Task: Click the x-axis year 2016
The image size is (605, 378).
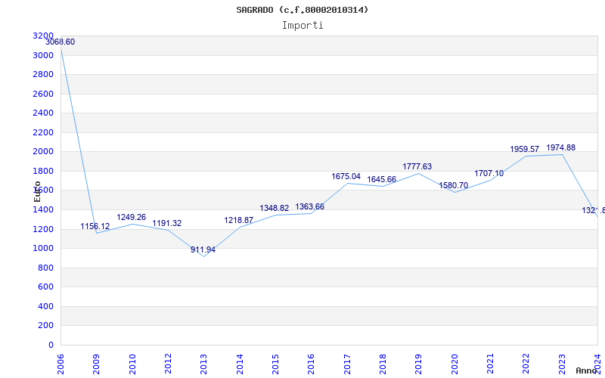Action: (x=311, y=364)
